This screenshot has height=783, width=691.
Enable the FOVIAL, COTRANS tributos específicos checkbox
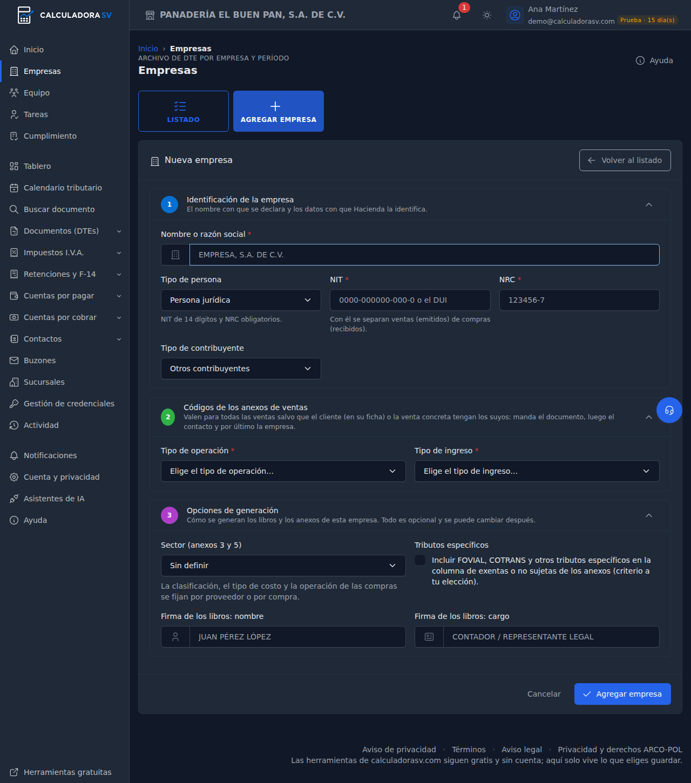pos(420,560)
